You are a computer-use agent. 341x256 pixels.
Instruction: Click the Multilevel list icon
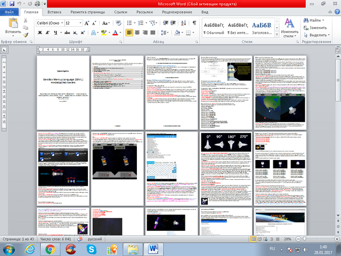153,23
